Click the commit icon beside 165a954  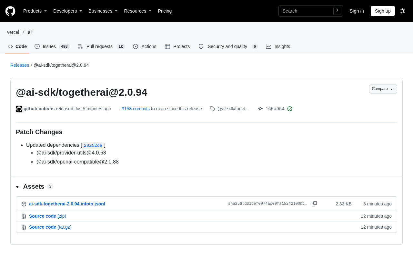pyautogui.click(x=260, y=109)
